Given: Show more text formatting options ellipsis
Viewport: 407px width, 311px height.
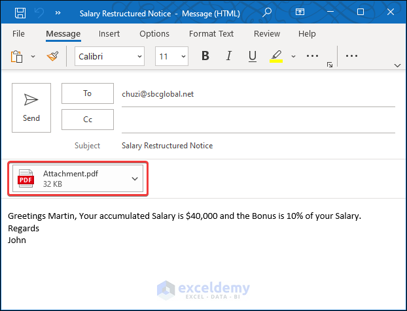Looking at the screenshot, I should tap(312, 56).
